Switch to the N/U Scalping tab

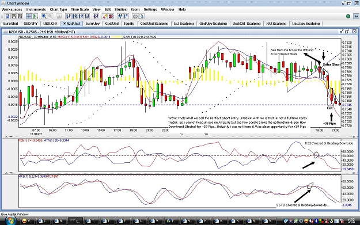tap(276, 24)
